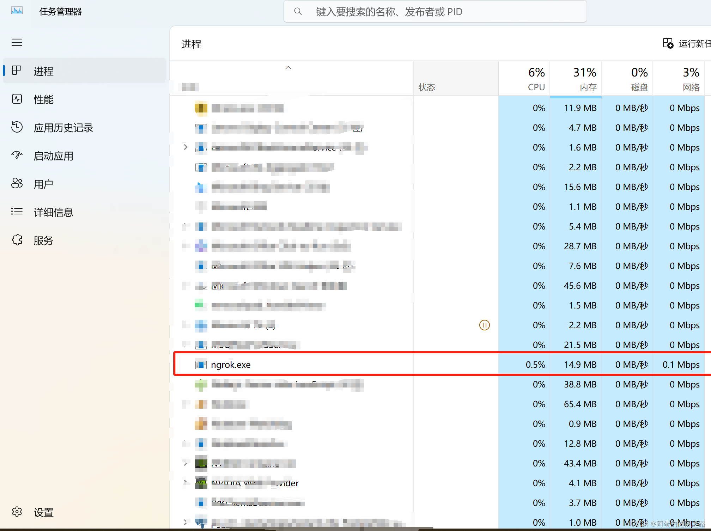Click the process search input field
Viewport: 711px width, 531px height.
tap(435, 12)
